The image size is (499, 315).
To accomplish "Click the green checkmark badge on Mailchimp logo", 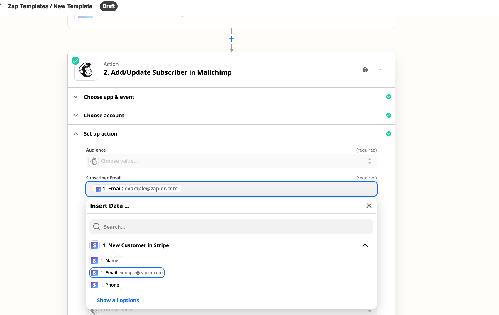I will point(75,61).
